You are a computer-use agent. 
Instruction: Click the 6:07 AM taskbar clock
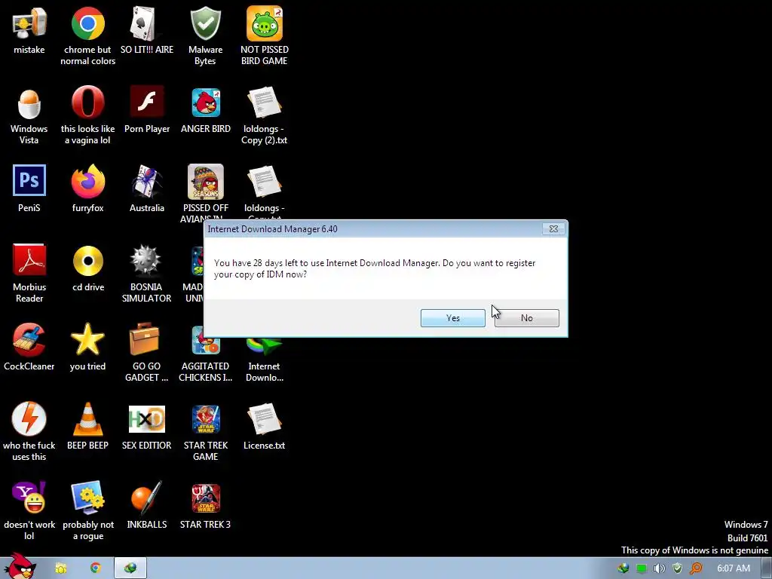[733, 568]
